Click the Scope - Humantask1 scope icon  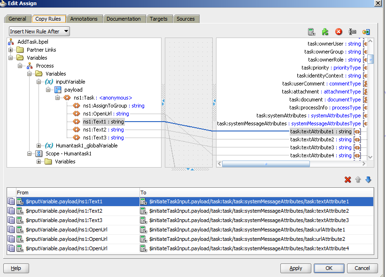pyautogui.click(x=39, y=154)
